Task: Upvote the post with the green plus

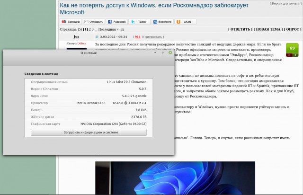Action: click(295, 55)
